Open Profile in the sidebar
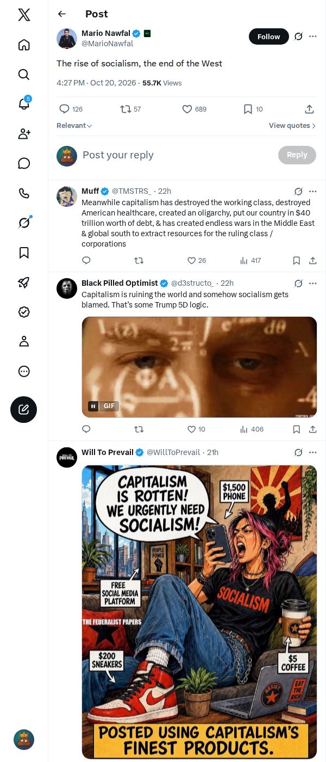 [24, 341]
